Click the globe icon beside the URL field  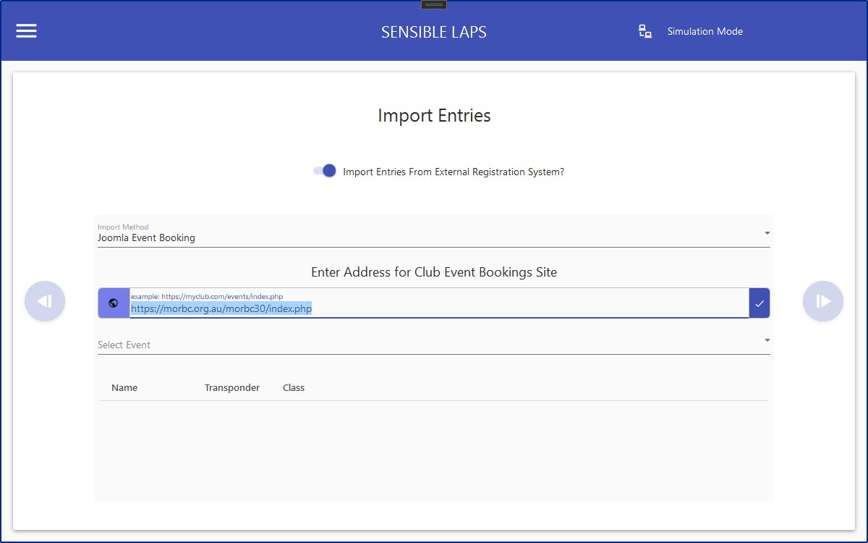click(x=114, y=303)
